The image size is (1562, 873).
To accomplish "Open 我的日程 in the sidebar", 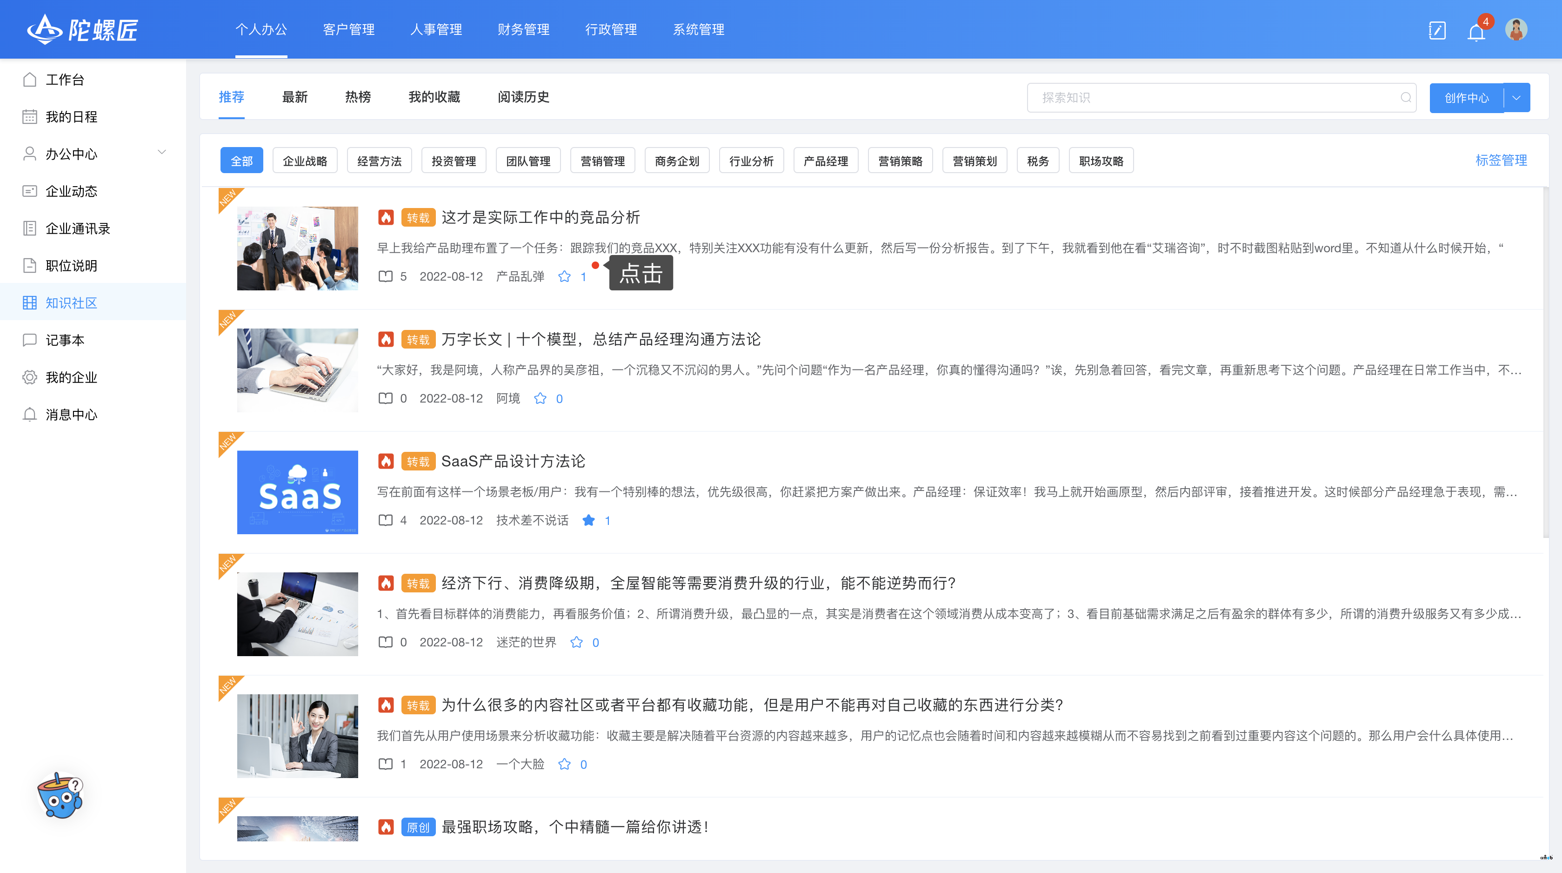I will coord(93,116).
